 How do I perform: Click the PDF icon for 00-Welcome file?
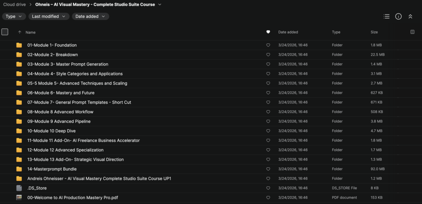19,197
